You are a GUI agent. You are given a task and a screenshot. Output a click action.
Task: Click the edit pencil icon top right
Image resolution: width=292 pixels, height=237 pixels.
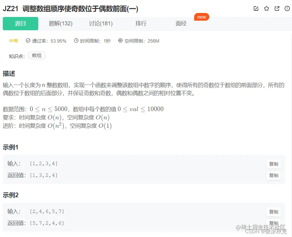pyautogui.click(x=256, y=9)
